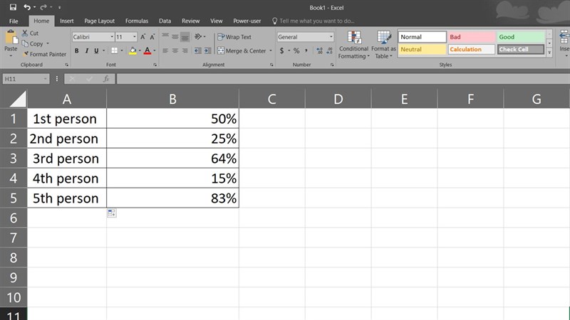This screenshot has width=570, height=320.
Task: Activate the Format Painter brush
Action: [44, 54]
